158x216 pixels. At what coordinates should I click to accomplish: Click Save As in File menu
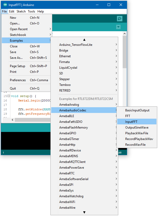pyautogui.click(x=16, y=58)
